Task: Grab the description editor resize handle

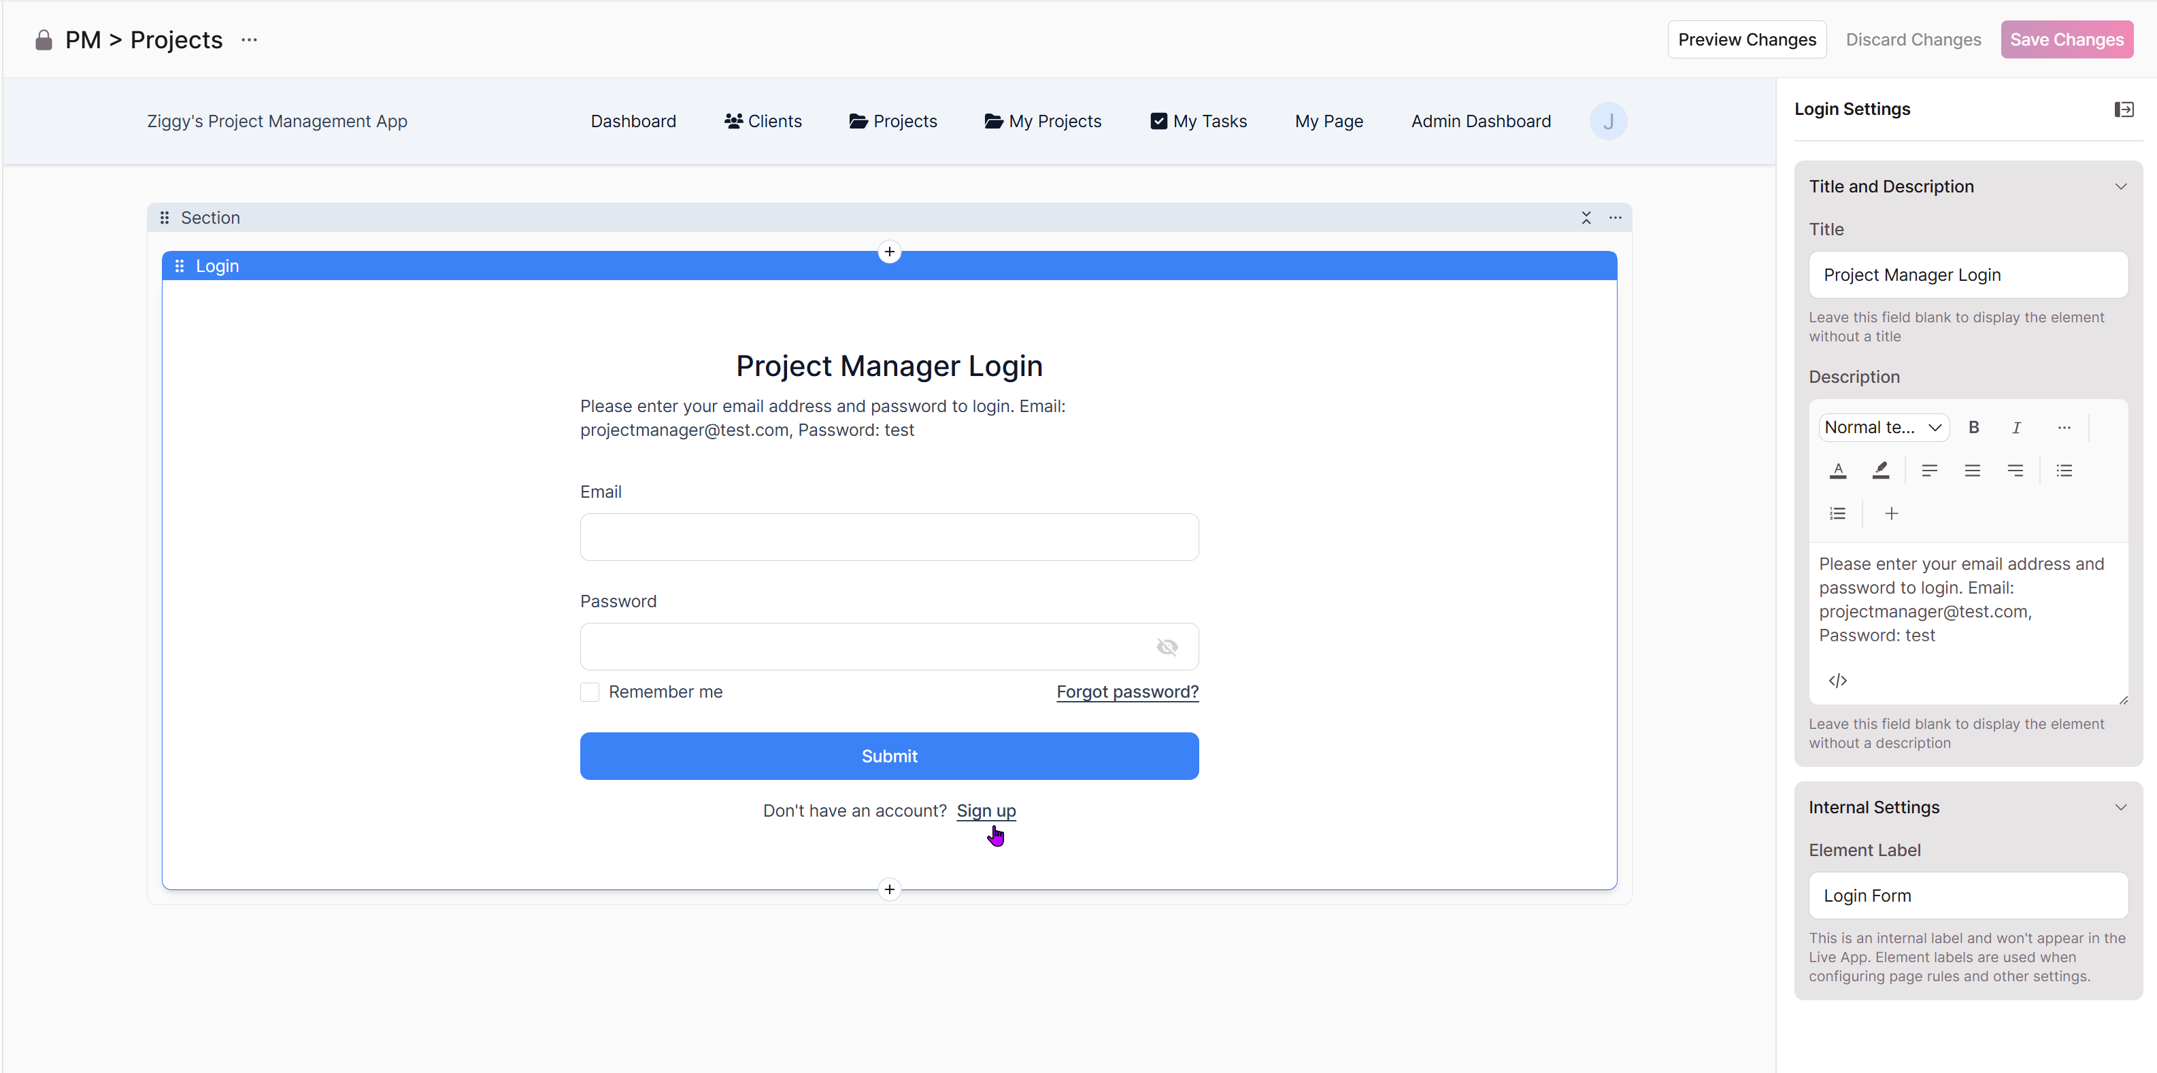Action: click(x=2123, y=700)
